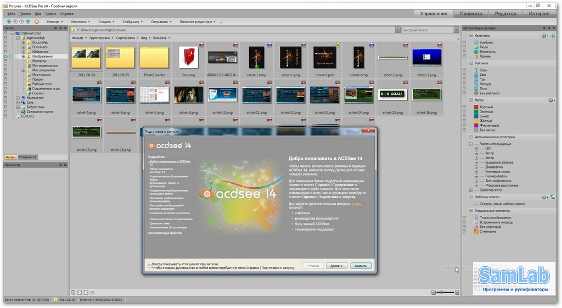Expand the ISO automatic category node

pyautogui.click(x=476, y=149)
